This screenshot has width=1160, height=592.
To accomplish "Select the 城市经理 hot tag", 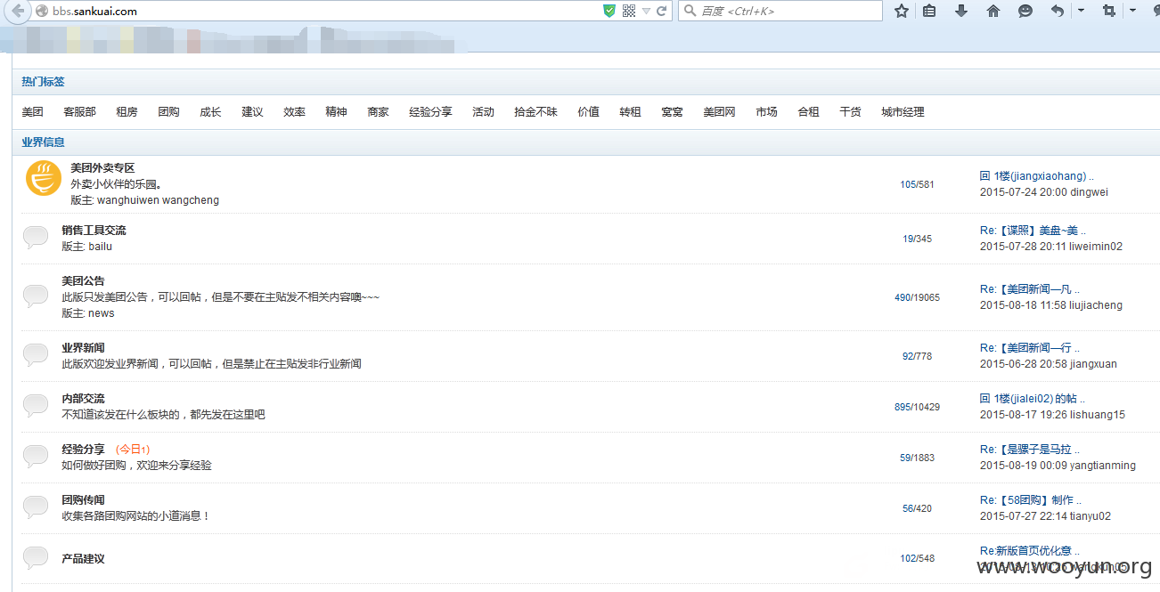I will click(903, 112).
